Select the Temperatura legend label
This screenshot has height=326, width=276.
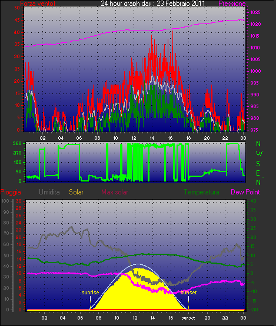201,192
